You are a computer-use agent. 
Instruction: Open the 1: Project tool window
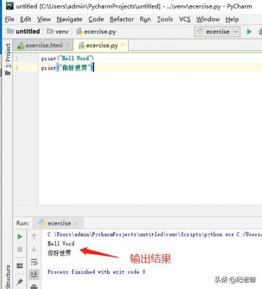pyautogui.click(x=8, y=59)
